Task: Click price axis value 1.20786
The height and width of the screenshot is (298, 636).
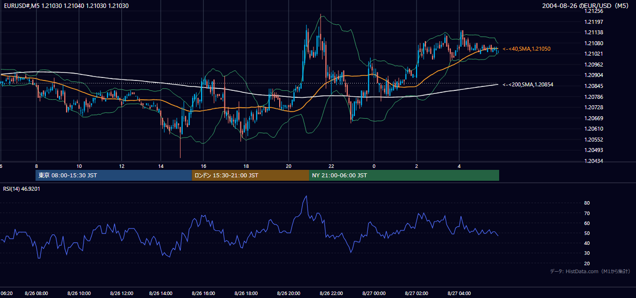Action: point(594,97)
